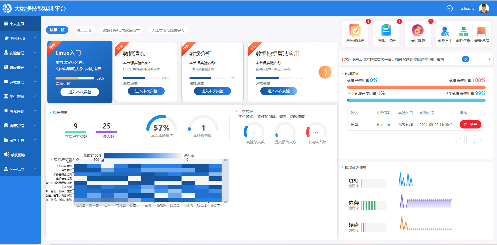Expand the 探索环境 sidebar menu
Image resolution: width=497 pixels, height=245 pixels.
tap(20, 38)
